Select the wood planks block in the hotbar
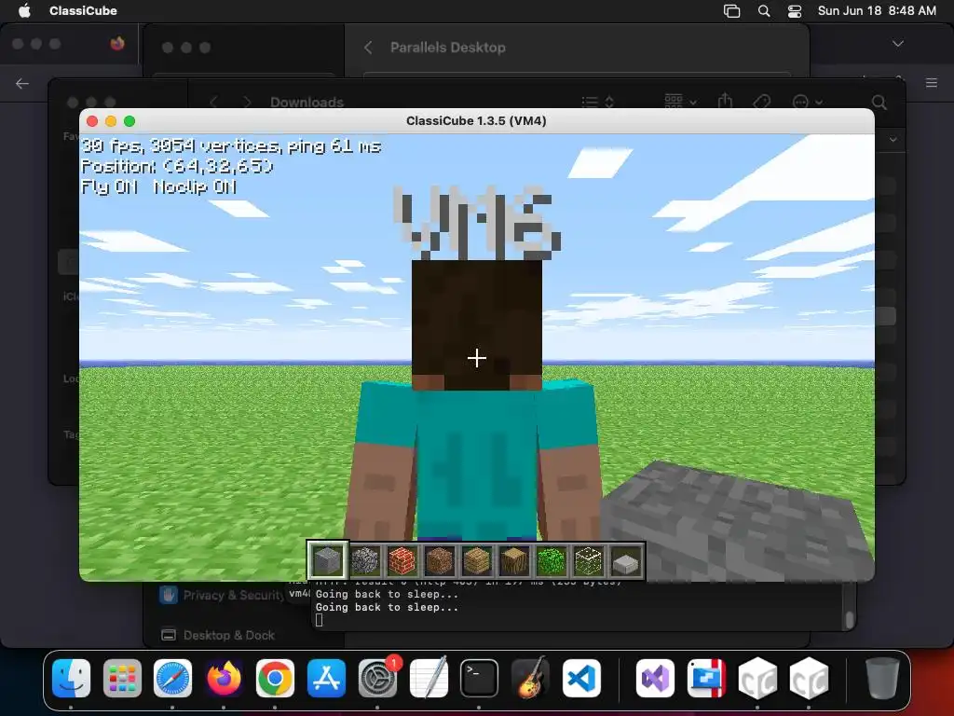 (476, 560)
